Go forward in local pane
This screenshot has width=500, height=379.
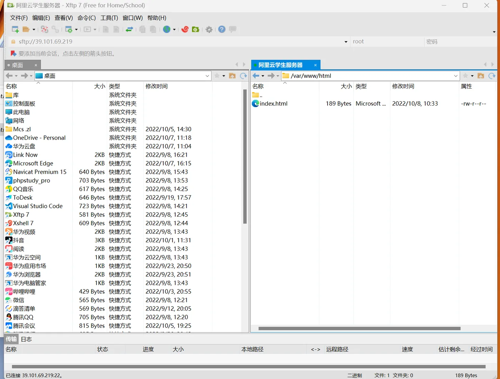tap(24, 76)
